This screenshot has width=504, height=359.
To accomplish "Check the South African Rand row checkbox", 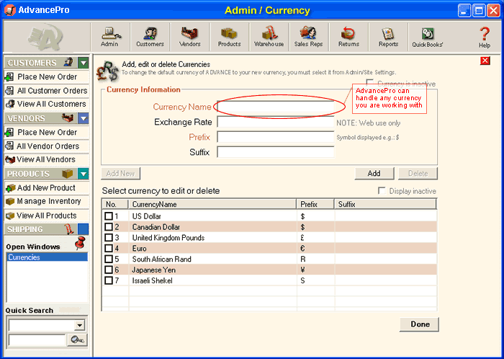I will tap(109, 259).
